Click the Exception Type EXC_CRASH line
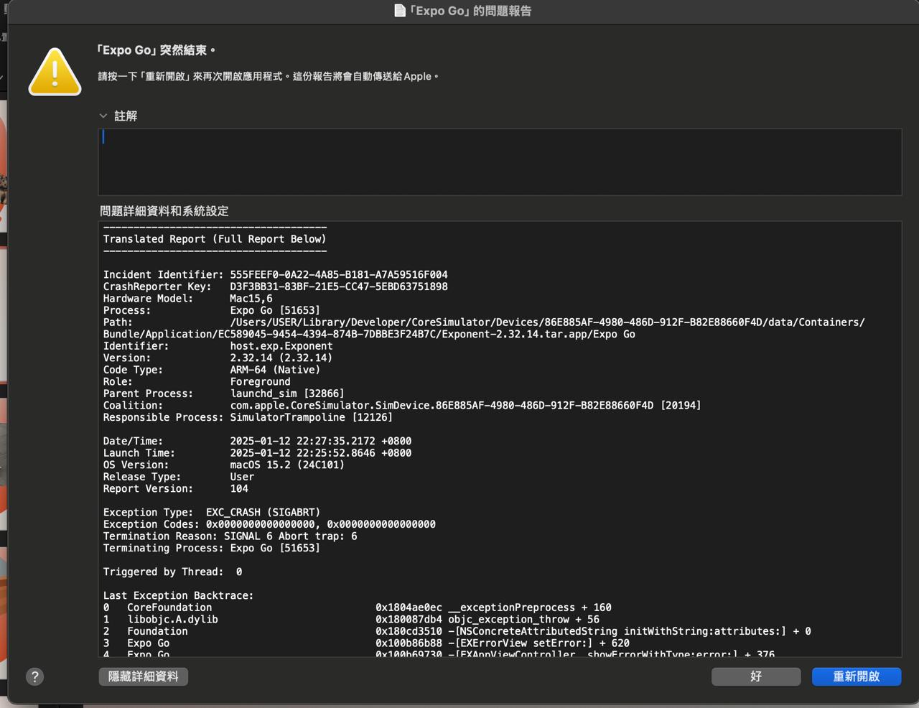 pyautogui.click(x=212, y=512)
